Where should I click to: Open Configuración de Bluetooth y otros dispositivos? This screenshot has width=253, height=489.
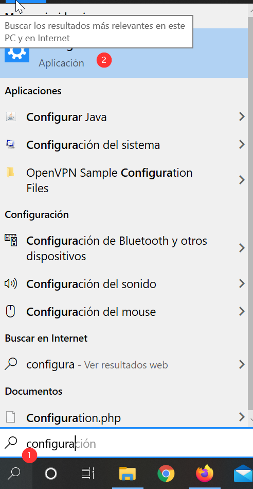tap(124, 248)
